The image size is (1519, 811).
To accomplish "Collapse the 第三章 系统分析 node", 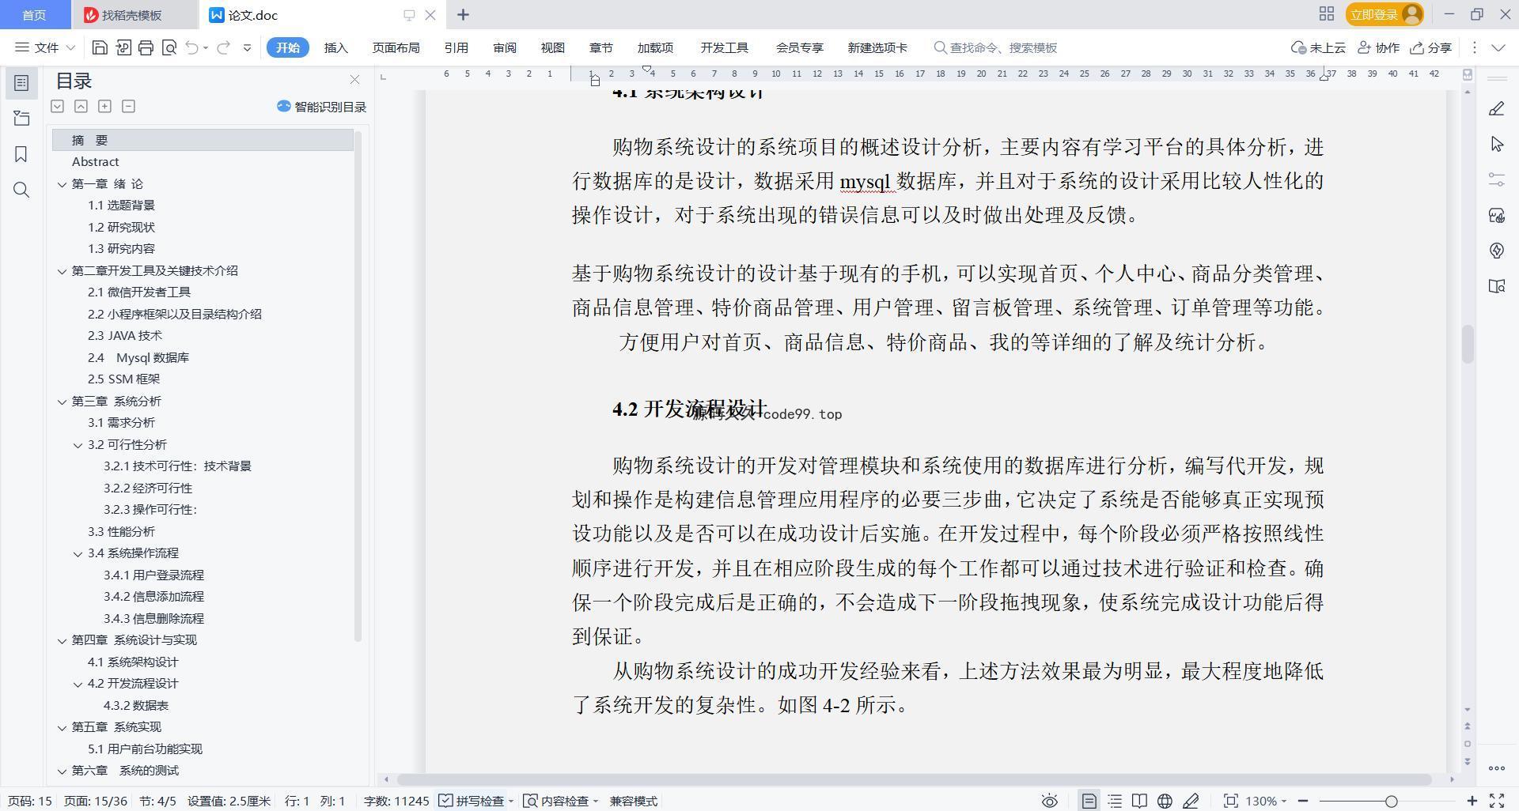I will [62, 402].
